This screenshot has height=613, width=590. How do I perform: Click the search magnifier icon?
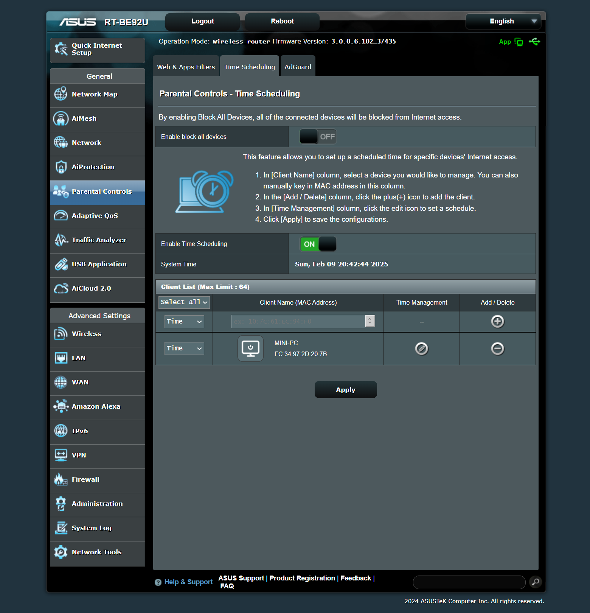coord(536,582)
